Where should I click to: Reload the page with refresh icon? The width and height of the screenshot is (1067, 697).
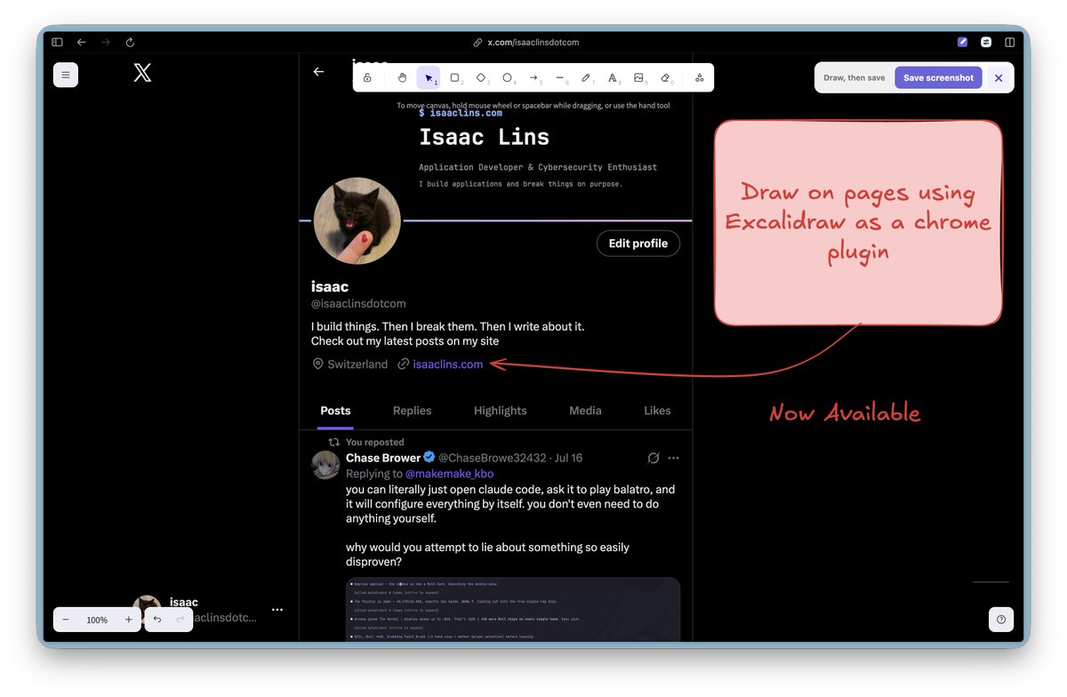[x=130, y=42]
